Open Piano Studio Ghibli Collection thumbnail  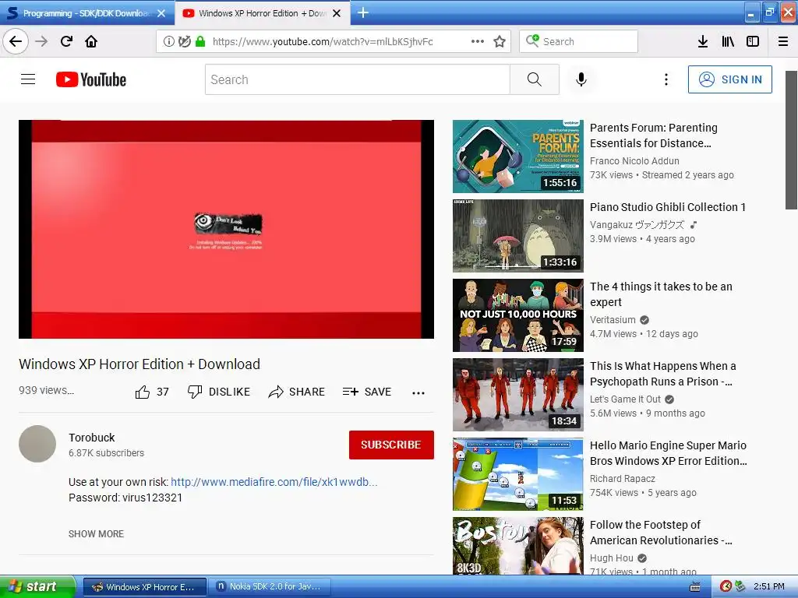517,235
